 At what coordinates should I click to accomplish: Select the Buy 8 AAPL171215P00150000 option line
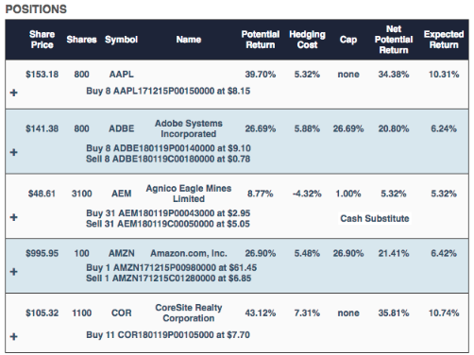click(x=168, y=92)
